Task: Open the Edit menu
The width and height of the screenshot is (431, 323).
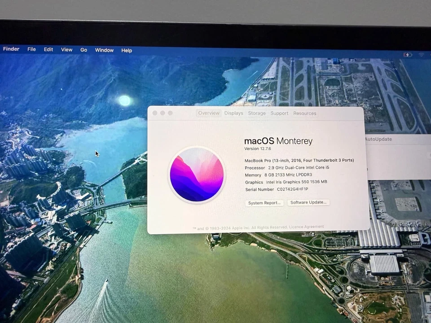Action: pyautogui.click(x=48, y=49)
